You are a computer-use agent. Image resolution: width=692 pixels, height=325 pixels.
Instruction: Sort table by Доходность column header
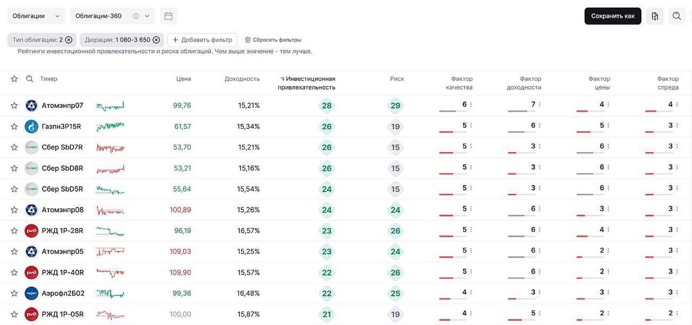(x=242, y=79)
